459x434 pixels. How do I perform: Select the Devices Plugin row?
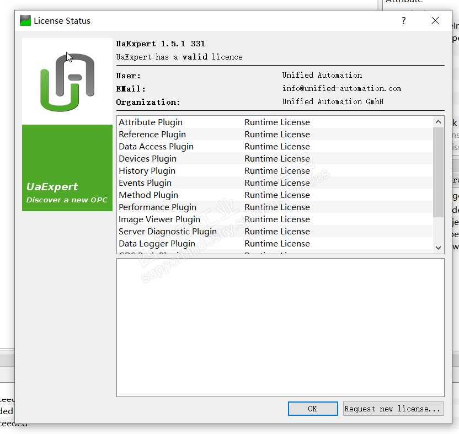tap(275, 159)
